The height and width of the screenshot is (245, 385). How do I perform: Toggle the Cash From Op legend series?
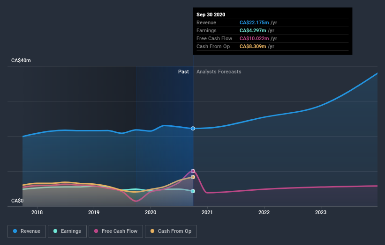pos(171,231)
